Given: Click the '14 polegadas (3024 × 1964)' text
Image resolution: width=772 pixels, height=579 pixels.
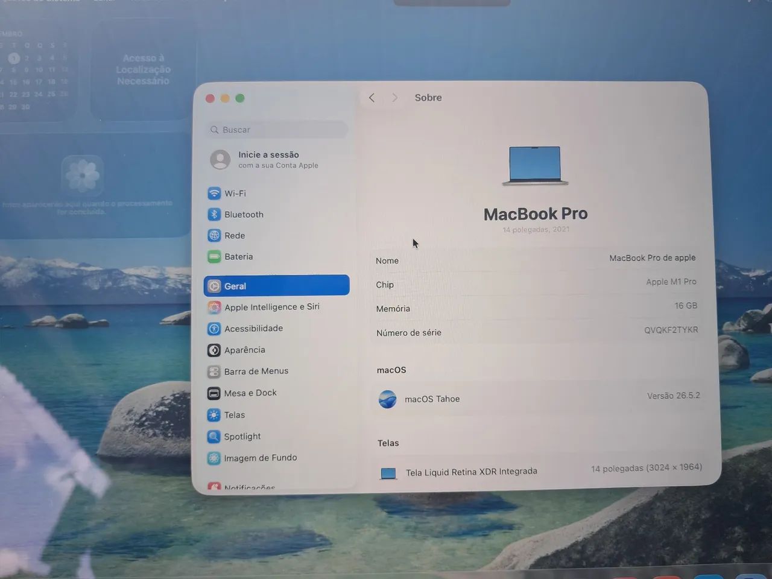Looking at the screenshot, I should coord(647,468).
